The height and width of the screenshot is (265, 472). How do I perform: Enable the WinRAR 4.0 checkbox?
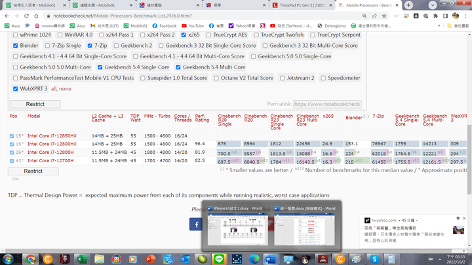(60, 35)
